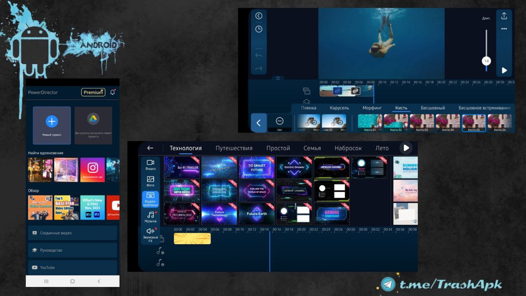526x296 pixels.
Task: Apply the Кисть 03 transition
Action: pos(422,123)
